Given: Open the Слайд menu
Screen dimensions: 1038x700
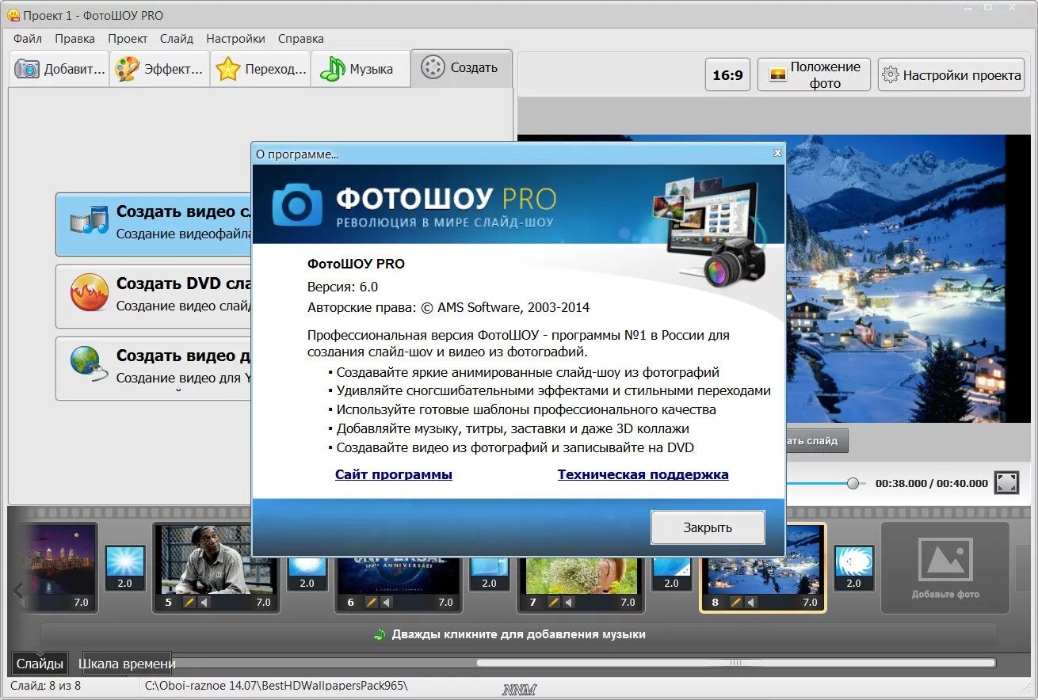Looking at the screenshot, I should point(176,38).
